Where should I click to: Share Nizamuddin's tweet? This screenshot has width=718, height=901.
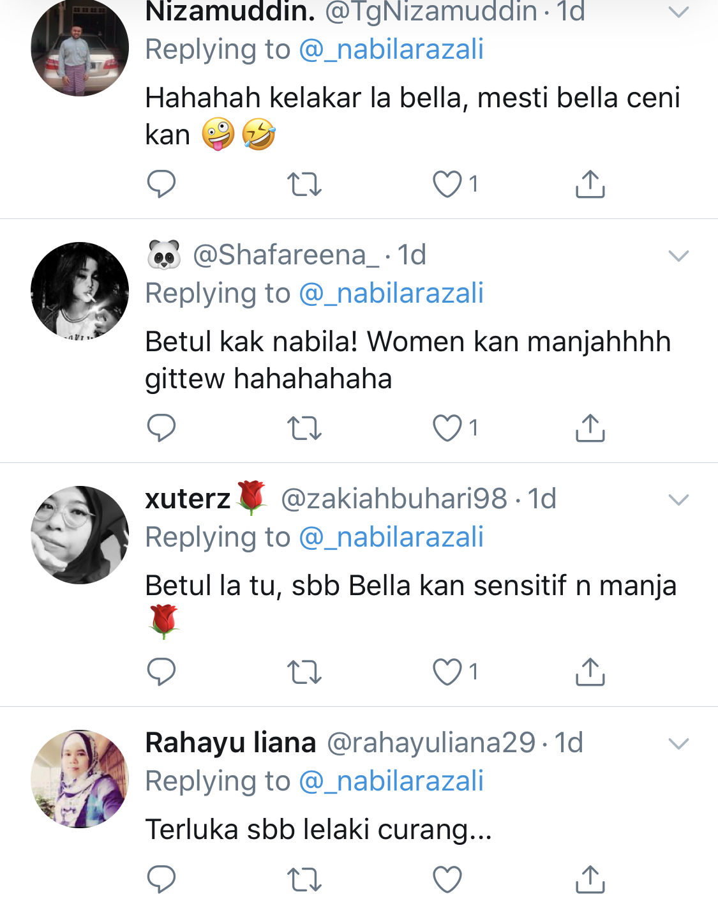click(590, 185)
